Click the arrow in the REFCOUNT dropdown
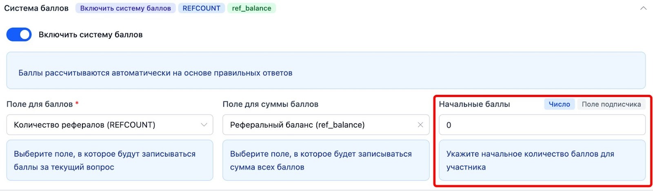This screenshot has width=653, height=191. point(204,125)
